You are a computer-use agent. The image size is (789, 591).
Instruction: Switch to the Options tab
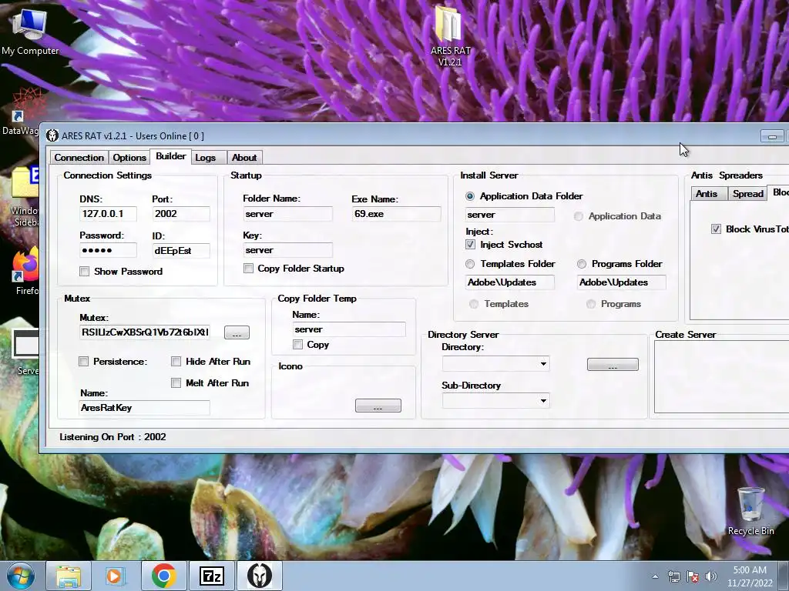click(129, 157)
